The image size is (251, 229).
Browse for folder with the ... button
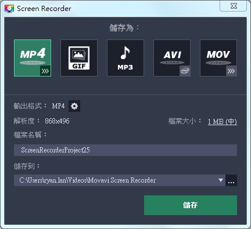point(231,180)
